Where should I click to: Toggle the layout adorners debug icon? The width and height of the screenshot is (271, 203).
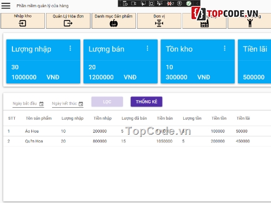point(151,3)
